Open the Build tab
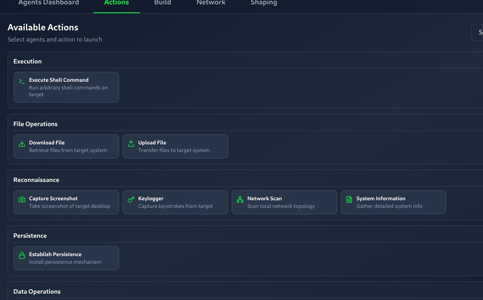Image resolution: width=483 pixels, height=300 pixels. point(163,3)
